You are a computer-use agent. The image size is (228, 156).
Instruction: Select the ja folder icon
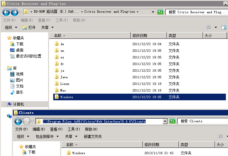tap(57, 70)
